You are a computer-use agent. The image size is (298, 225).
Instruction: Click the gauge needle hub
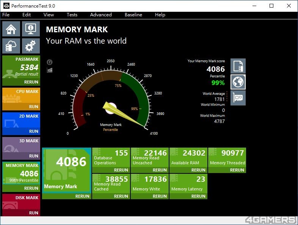click(111, 108)
